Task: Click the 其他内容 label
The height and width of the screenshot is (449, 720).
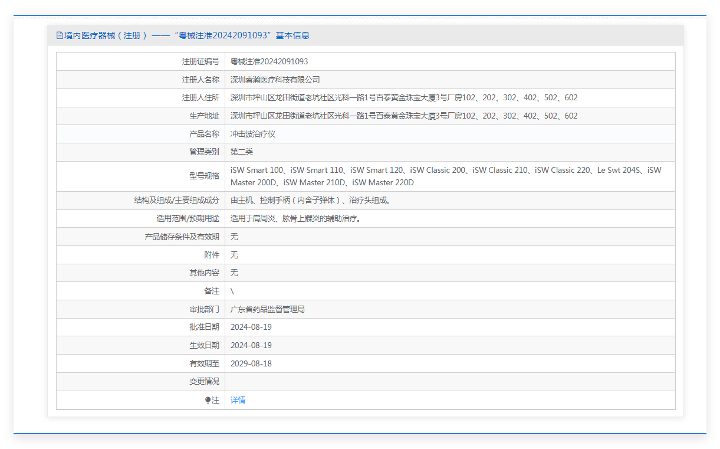Action: pos(204,273)
